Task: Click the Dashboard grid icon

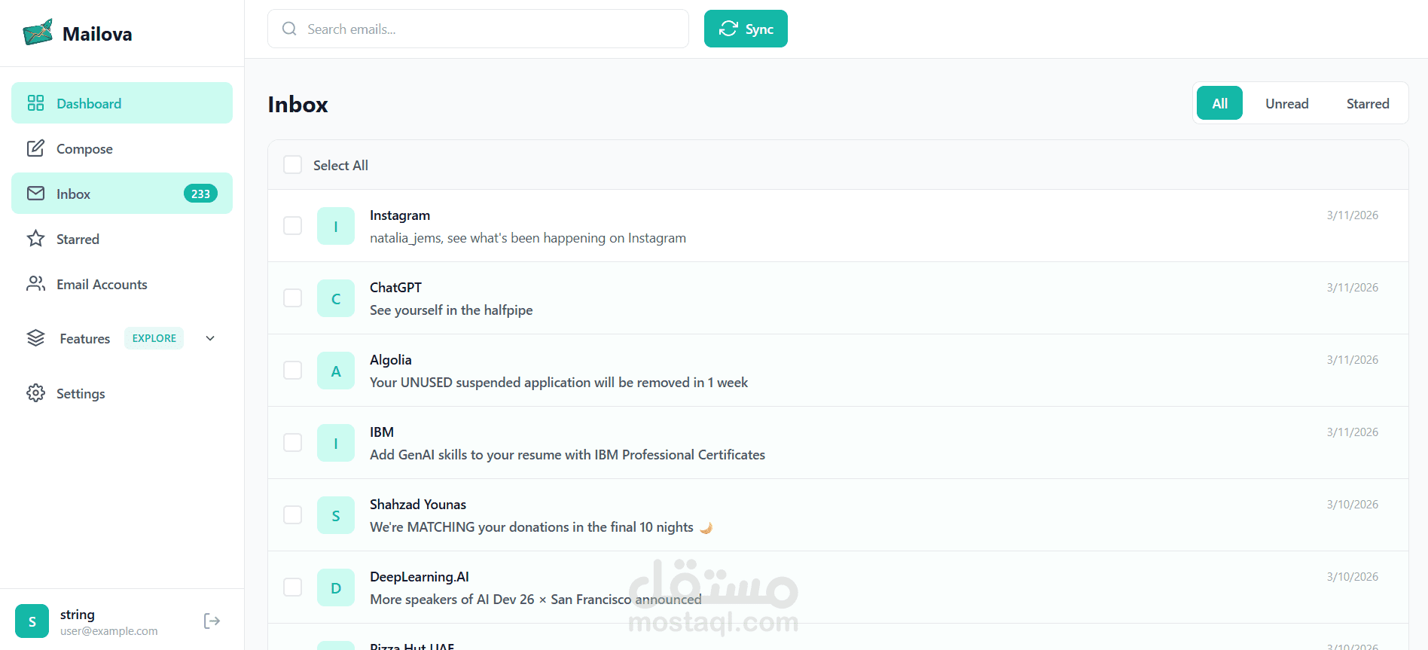Action: [x=35, y=103]
